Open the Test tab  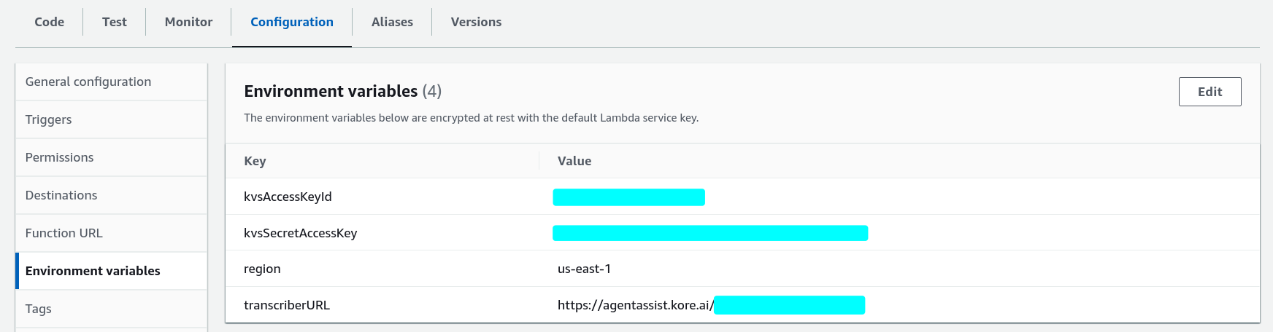[115, 22]
